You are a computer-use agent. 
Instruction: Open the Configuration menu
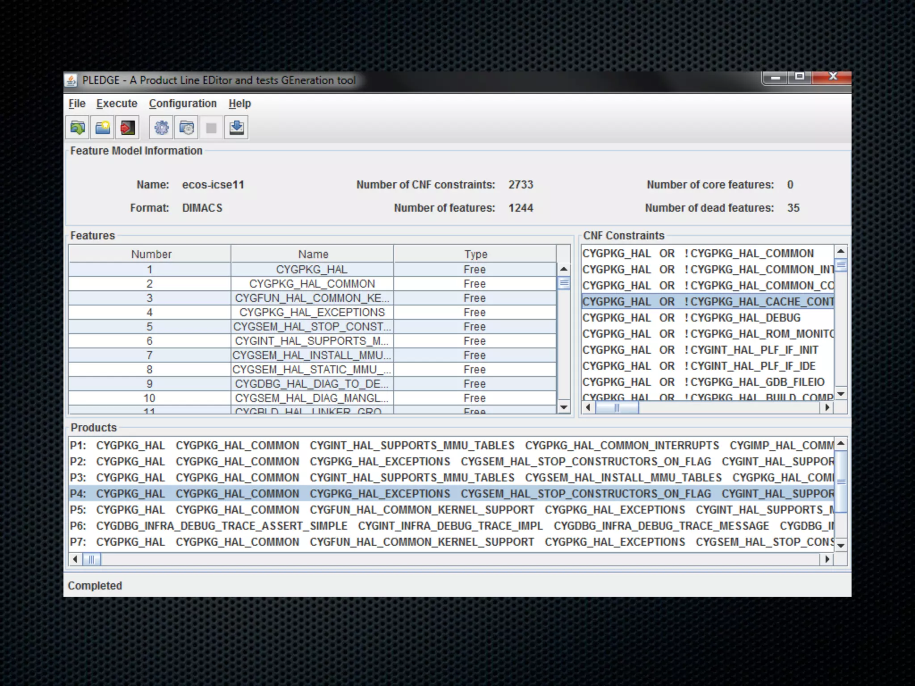[x=183, y=104]
